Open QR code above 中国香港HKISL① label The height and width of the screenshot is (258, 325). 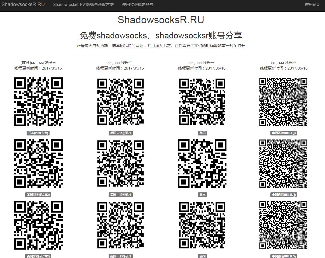coord(283,102)
